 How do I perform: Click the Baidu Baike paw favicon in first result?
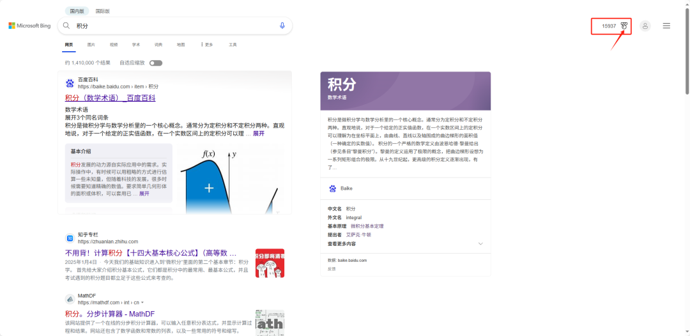(70, 83)
